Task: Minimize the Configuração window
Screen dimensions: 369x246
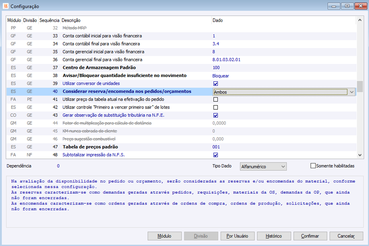Action: pyautogui.click(x=334, y=6)
